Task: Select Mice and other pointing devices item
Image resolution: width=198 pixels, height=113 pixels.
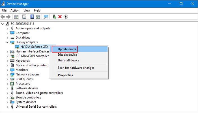Action: coord(32,65)
